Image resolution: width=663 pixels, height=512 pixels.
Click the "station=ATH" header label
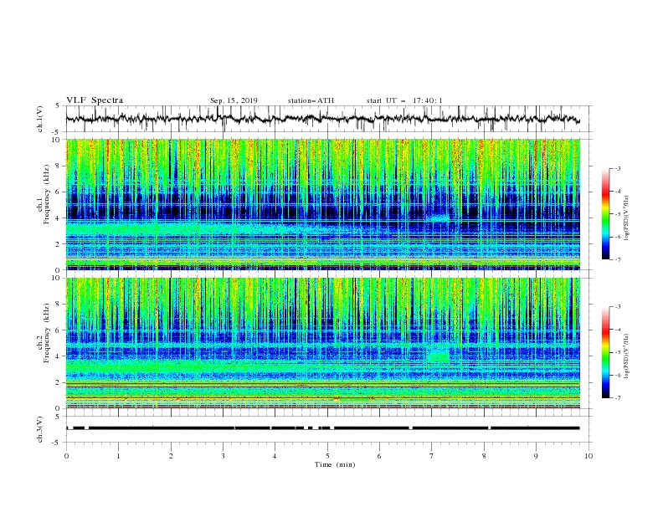point(311,100)
